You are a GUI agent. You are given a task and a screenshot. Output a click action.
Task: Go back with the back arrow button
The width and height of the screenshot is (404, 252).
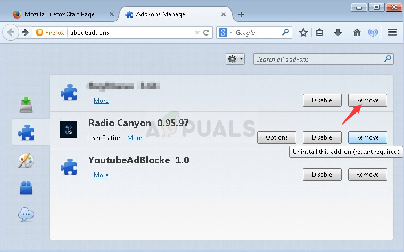click(11, 32)
